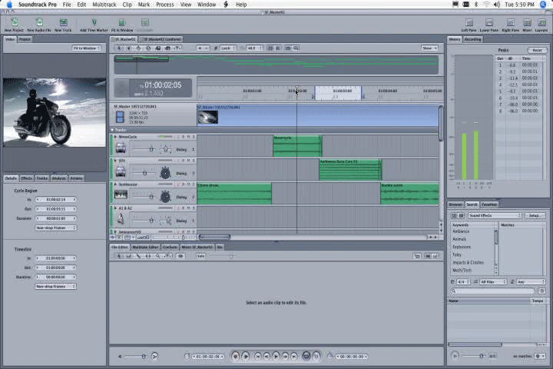
Task: Click Play from beginning transport button
Action: point(246,357)
